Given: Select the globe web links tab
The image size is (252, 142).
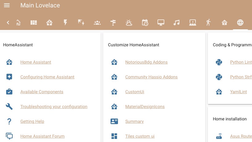Looking at the screenshot, I should pos(240,23).
